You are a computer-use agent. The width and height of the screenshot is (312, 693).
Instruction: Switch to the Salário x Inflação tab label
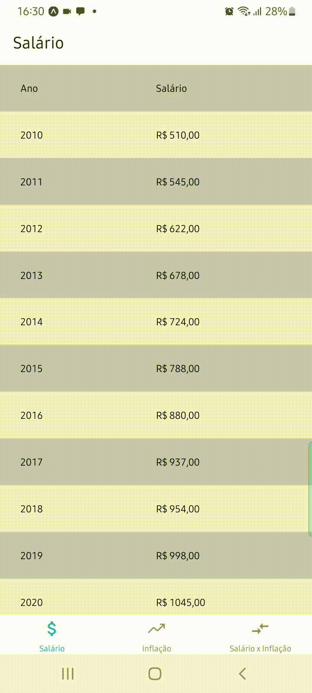(x=260, y=648)
